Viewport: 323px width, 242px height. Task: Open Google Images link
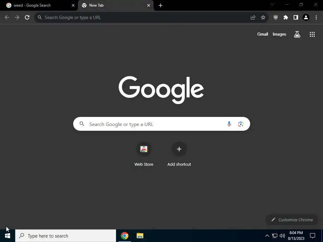click(279, 34)
